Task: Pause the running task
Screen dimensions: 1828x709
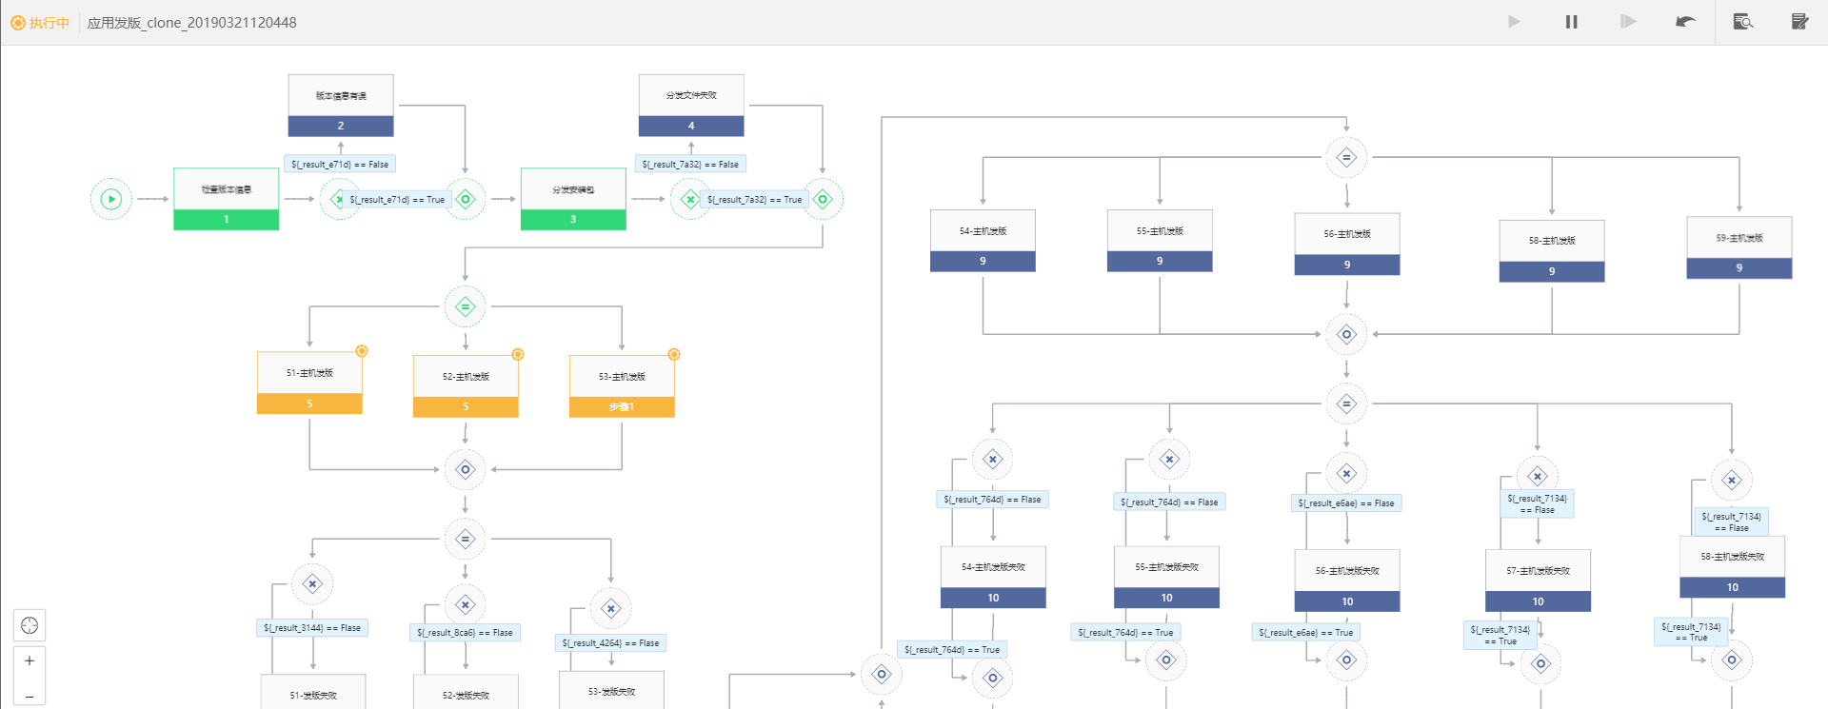Action: coord(1571,22)
